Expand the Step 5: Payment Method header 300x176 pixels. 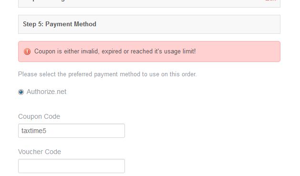tap(149, 24)
